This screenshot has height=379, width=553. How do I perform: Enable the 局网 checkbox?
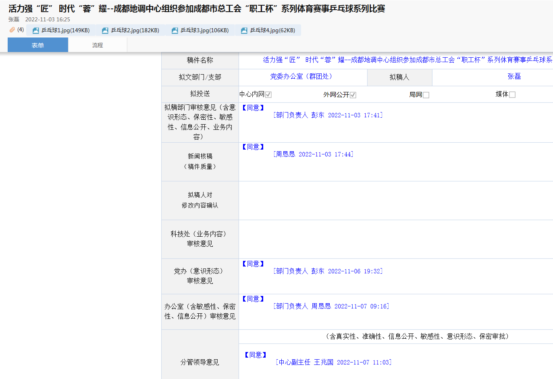pos(426,95)
